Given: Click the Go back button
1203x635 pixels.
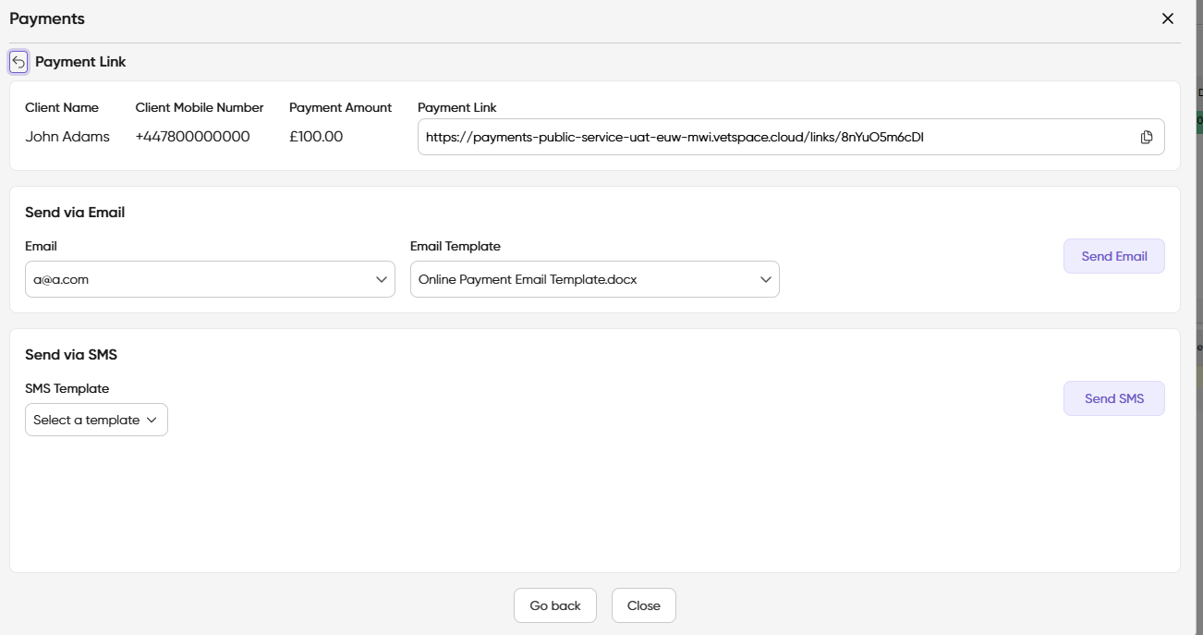Looking at the screenshot, I should (x=555, y=605).
